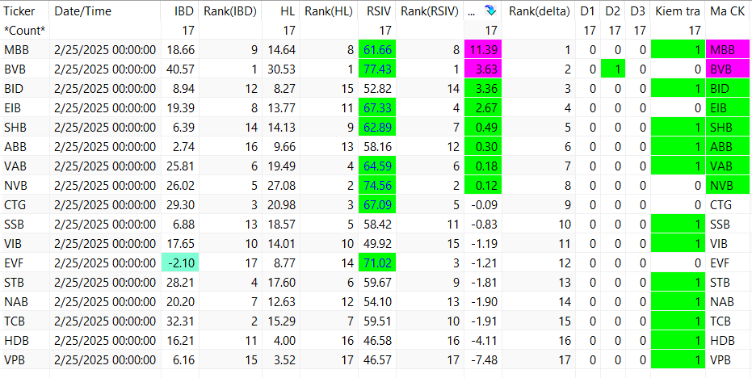Select CTG in the Ticker column
This screenshot has height=378, width=752.
point(15,205)
